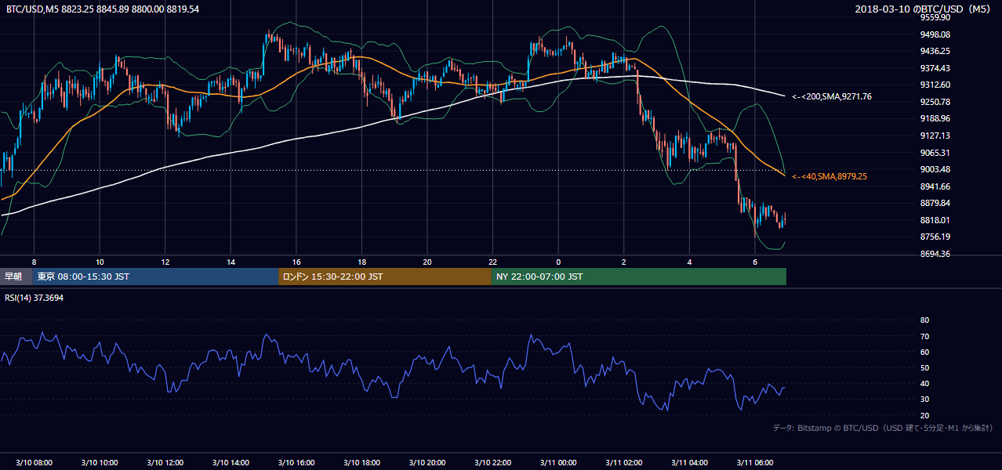Click RSI axis level 80
The image size is (1002, 470).
point(924,320)
